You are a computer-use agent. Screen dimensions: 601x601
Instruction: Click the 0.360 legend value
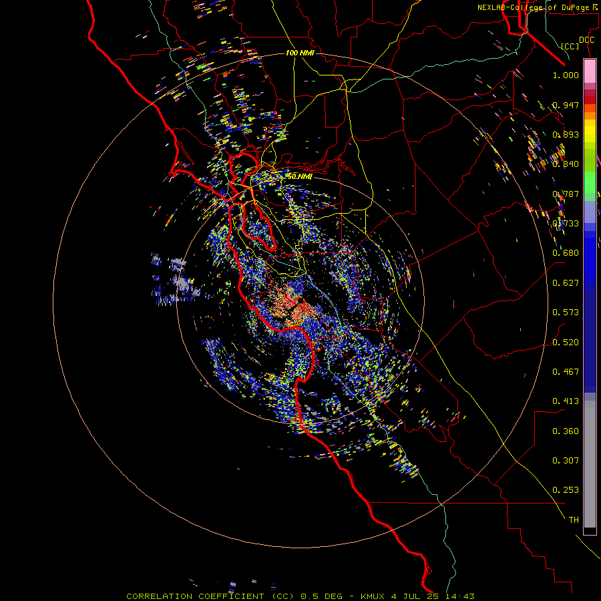(x=566, y=431)
